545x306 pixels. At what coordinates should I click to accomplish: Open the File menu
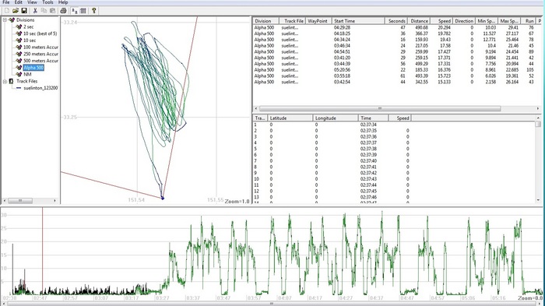pos(6,2)
